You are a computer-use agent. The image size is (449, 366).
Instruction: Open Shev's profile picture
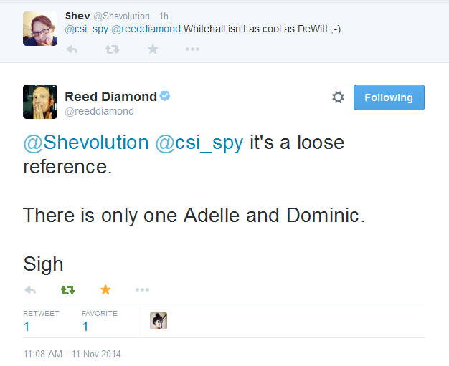pos(40,29)
